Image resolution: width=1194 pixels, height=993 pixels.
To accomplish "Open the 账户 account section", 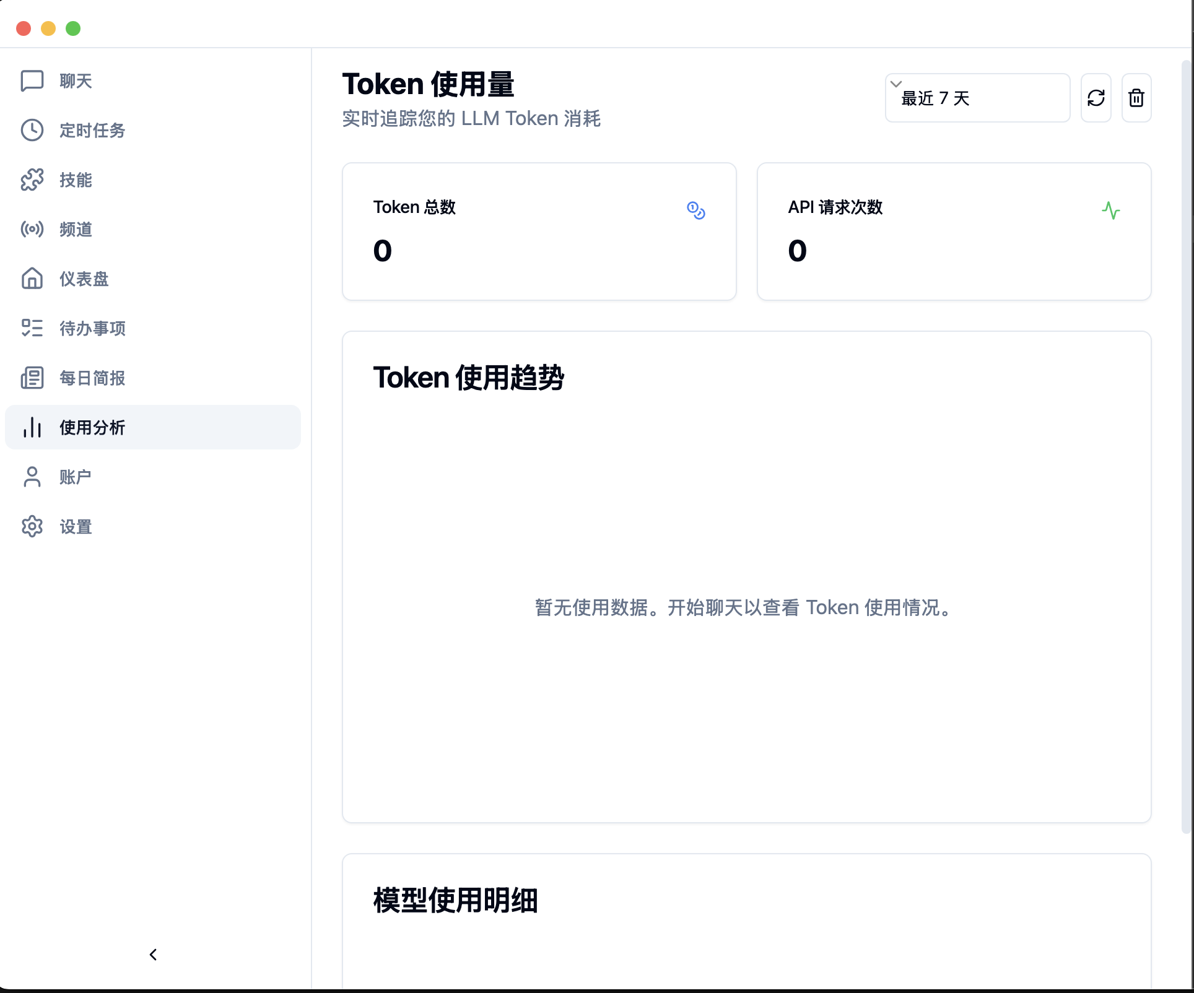I will pyautogui.click(x=74, y=477).
